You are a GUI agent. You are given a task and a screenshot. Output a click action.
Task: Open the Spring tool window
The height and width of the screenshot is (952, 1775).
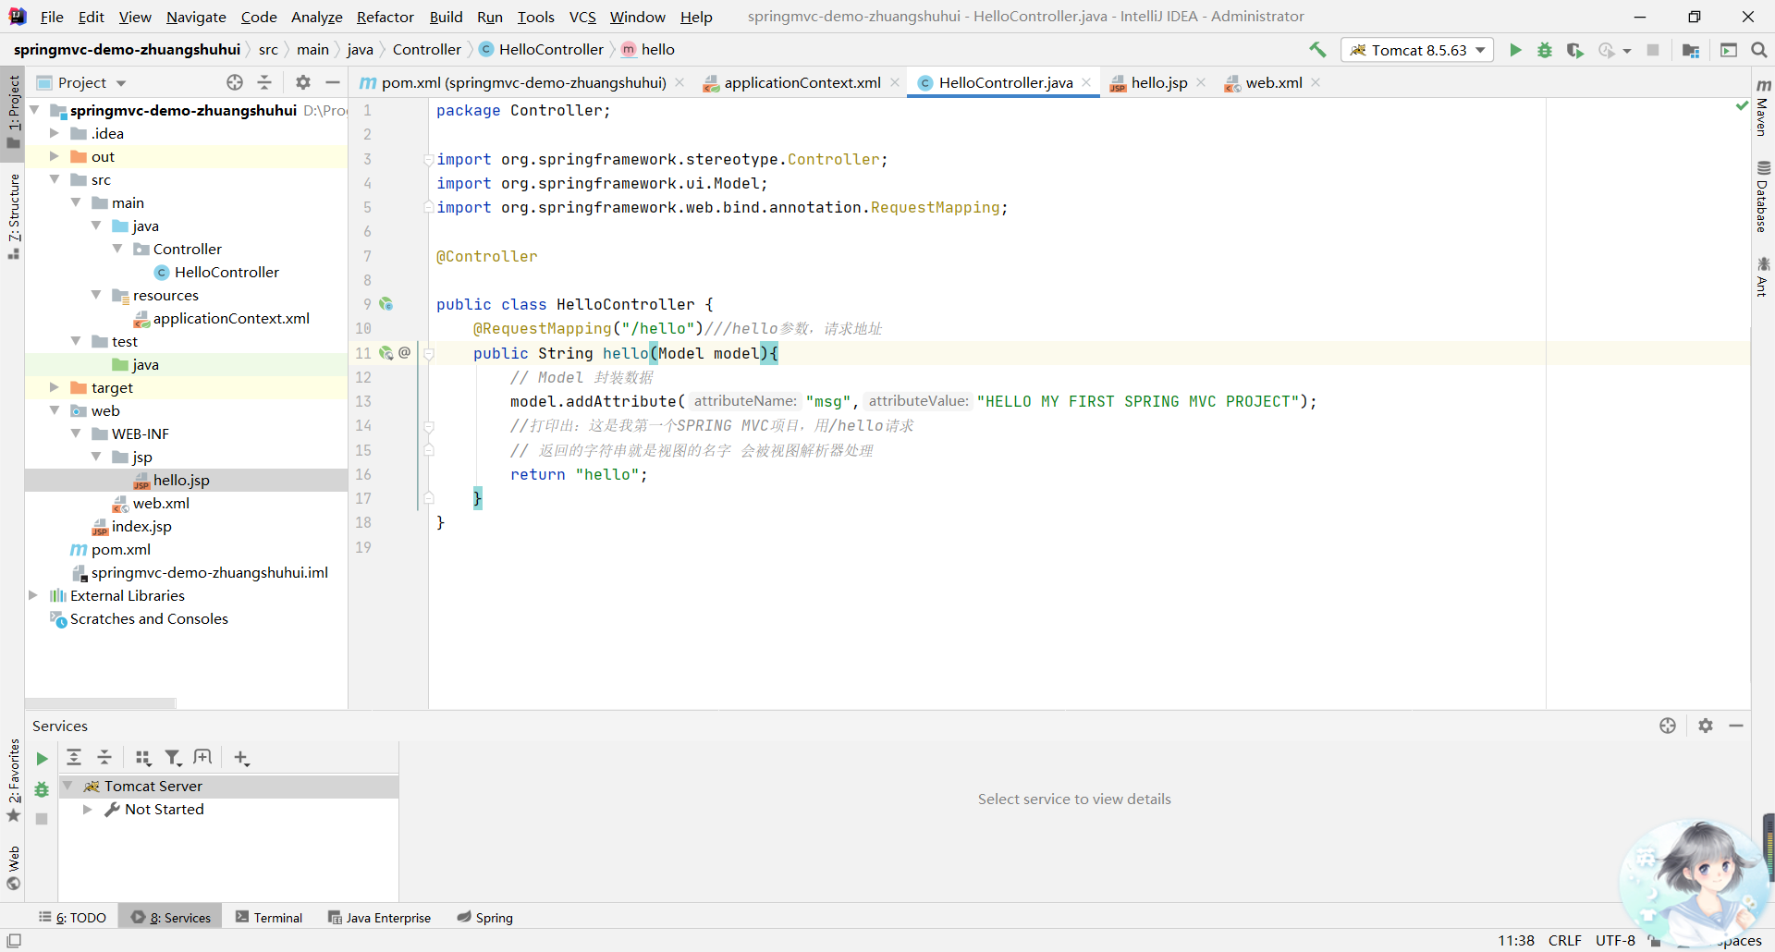pyautogui.click(x=485, y=917)
